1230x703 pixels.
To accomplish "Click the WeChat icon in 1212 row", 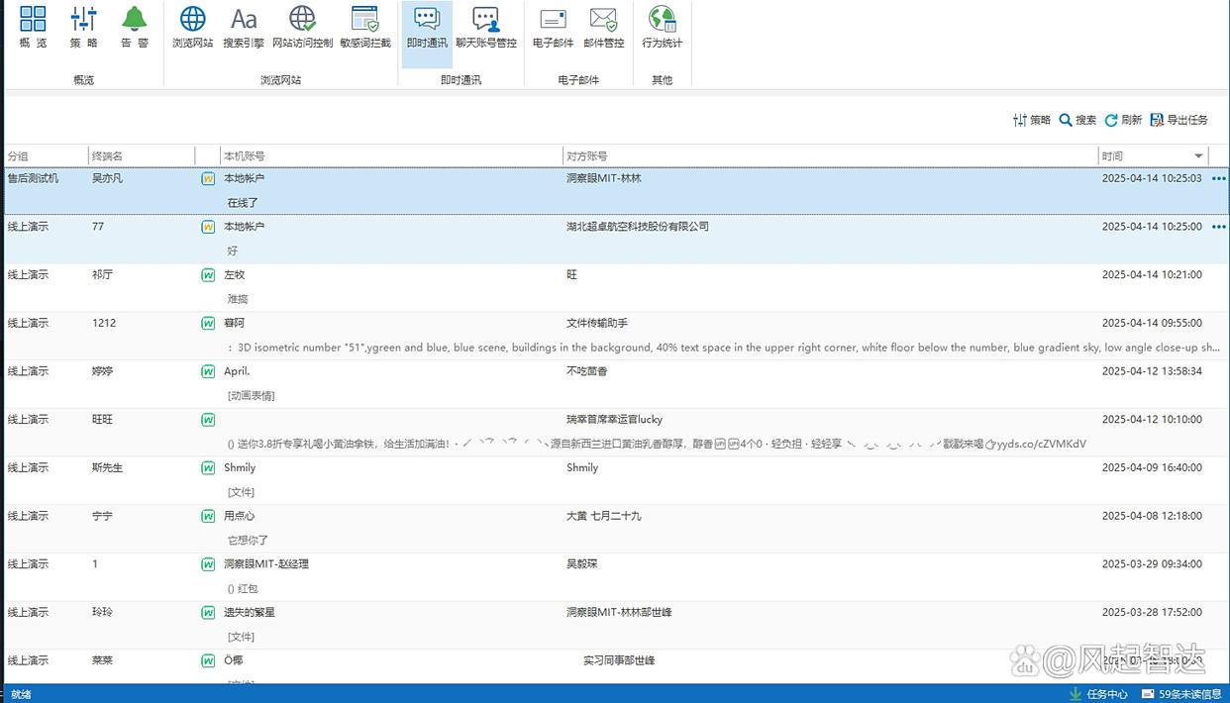I will pos(208,323).
